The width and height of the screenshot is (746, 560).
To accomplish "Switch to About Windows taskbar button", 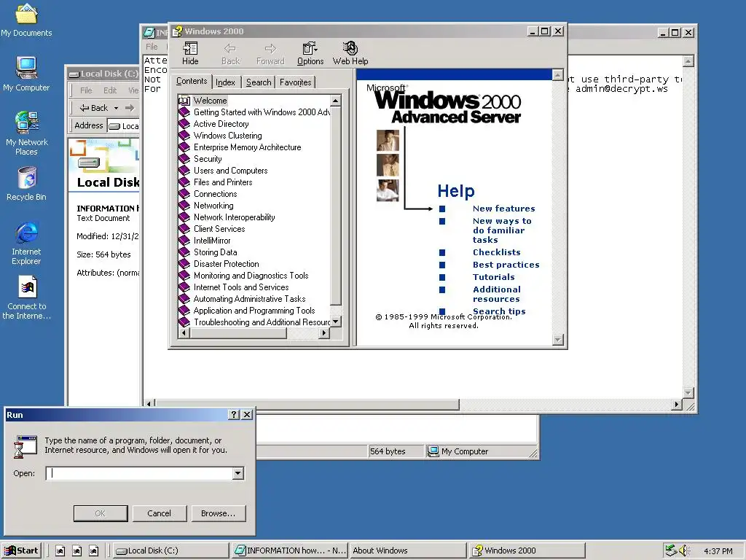I will (408, 551).
